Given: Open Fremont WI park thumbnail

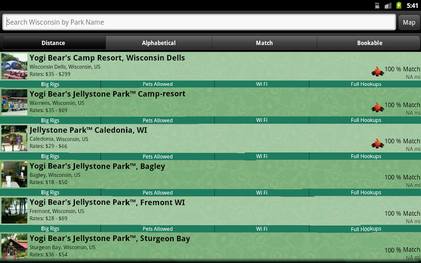Looking at the screenshot, I should [14, 211].
